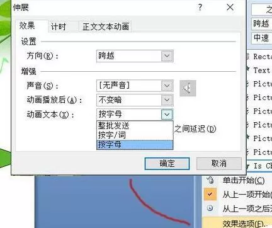
Task: Select 整批发送 from the list
Action: 135,125
